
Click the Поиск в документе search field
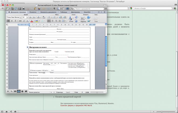[x=89, y=9]
